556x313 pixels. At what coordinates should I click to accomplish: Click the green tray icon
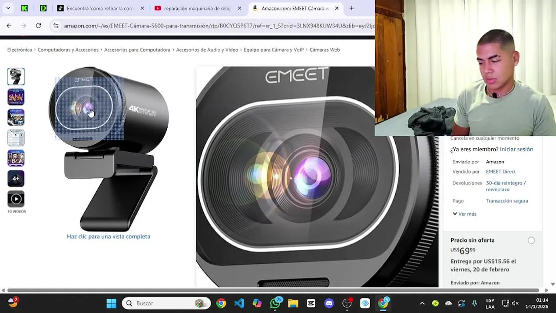(x=435, y=303)
